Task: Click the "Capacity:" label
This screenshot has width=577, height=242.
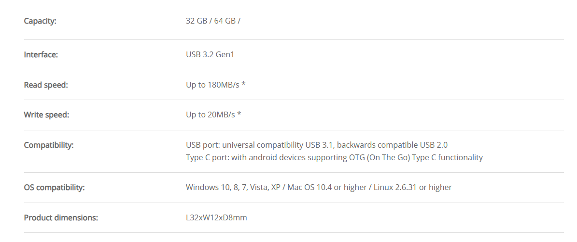Action: coord(40,21)
